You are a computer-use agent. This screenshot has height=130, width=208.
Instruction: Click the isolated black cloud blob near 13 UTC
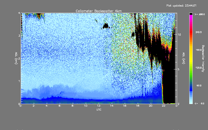106,26
